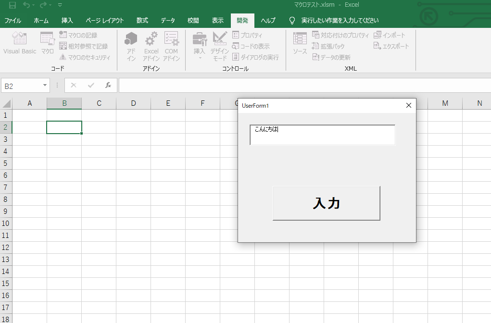Open the insert function fx dialog
This screenshot has height=323, width=491.
108,85
